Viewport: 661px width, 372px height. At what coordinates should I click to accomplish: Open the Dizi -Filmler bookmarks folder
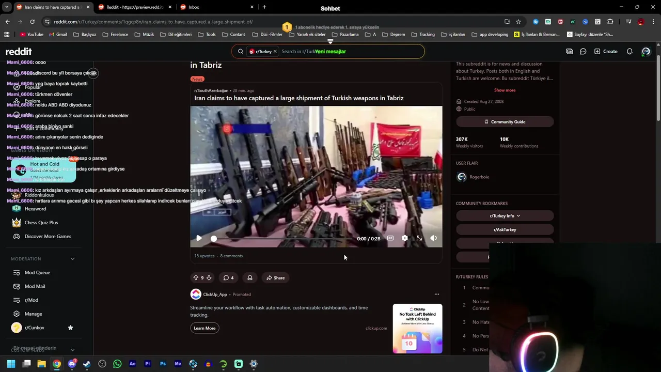tap(267, 35)
